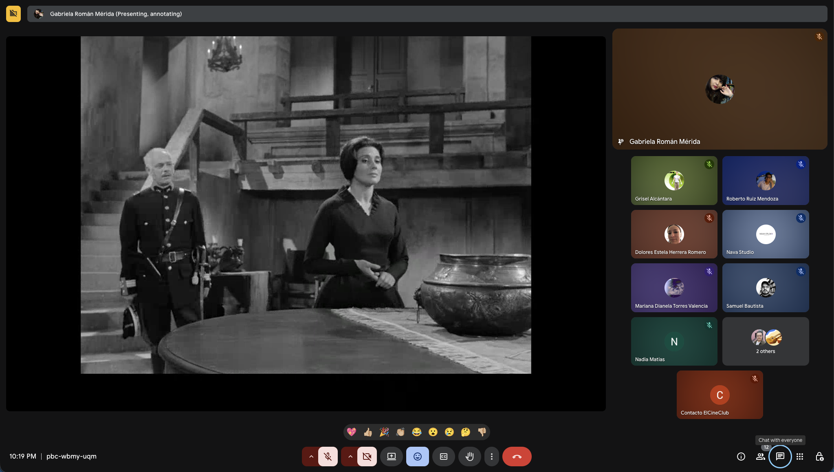Toggle closed captions on
834x472 pixels.
click(x=443, y=457)
